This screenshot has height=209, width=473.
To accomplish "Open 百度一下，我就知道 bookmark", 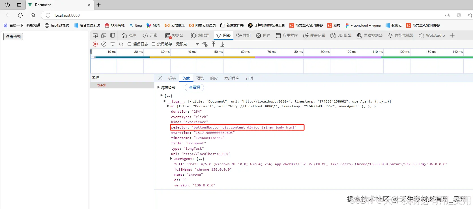I will pyautogui.click(x=22, y=25).
